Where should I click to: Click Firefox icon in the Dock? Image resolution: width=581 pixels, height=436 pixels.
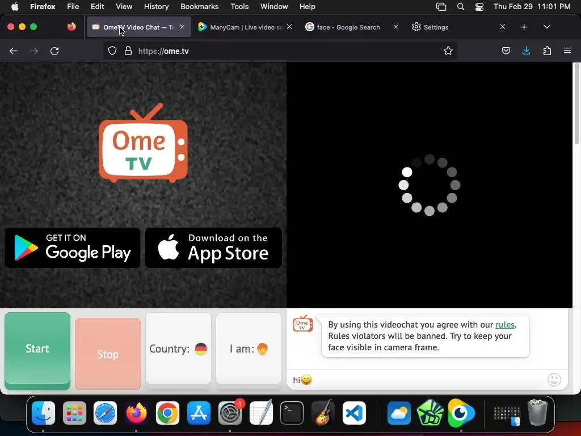[x=136, y=413]
